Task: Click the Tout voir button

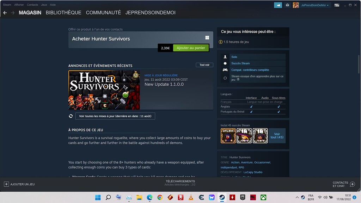Action: point(204,65)
